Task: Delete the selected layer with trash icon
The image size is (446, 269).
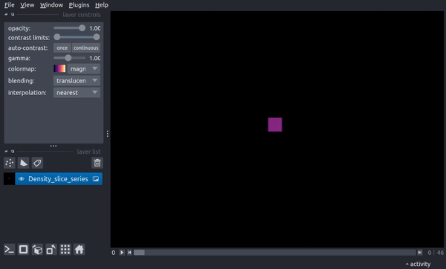Action: [x=97, y=163]
